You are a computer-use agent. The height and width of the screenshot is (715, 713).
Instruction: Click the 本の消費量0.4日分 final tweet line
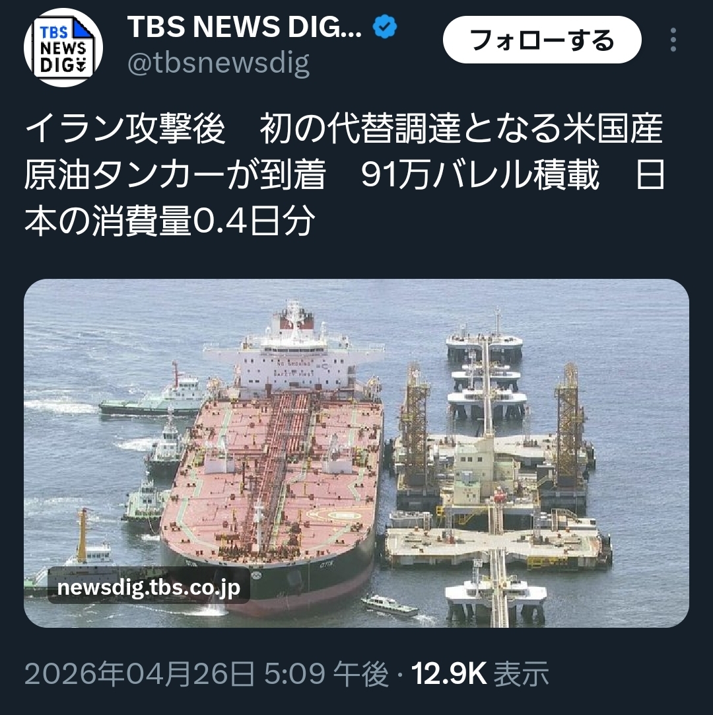coord(170,222)
